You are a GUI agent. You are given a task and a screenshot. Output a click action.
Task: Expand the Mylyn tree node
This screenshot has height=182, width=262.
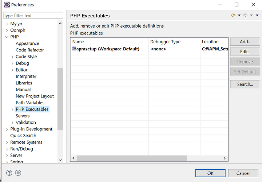[x=7, y=24]
